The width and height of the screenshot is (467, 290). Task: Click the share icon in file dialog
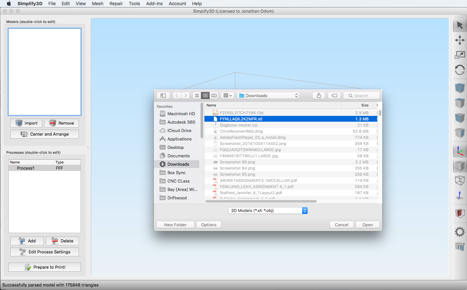point(319,95)
